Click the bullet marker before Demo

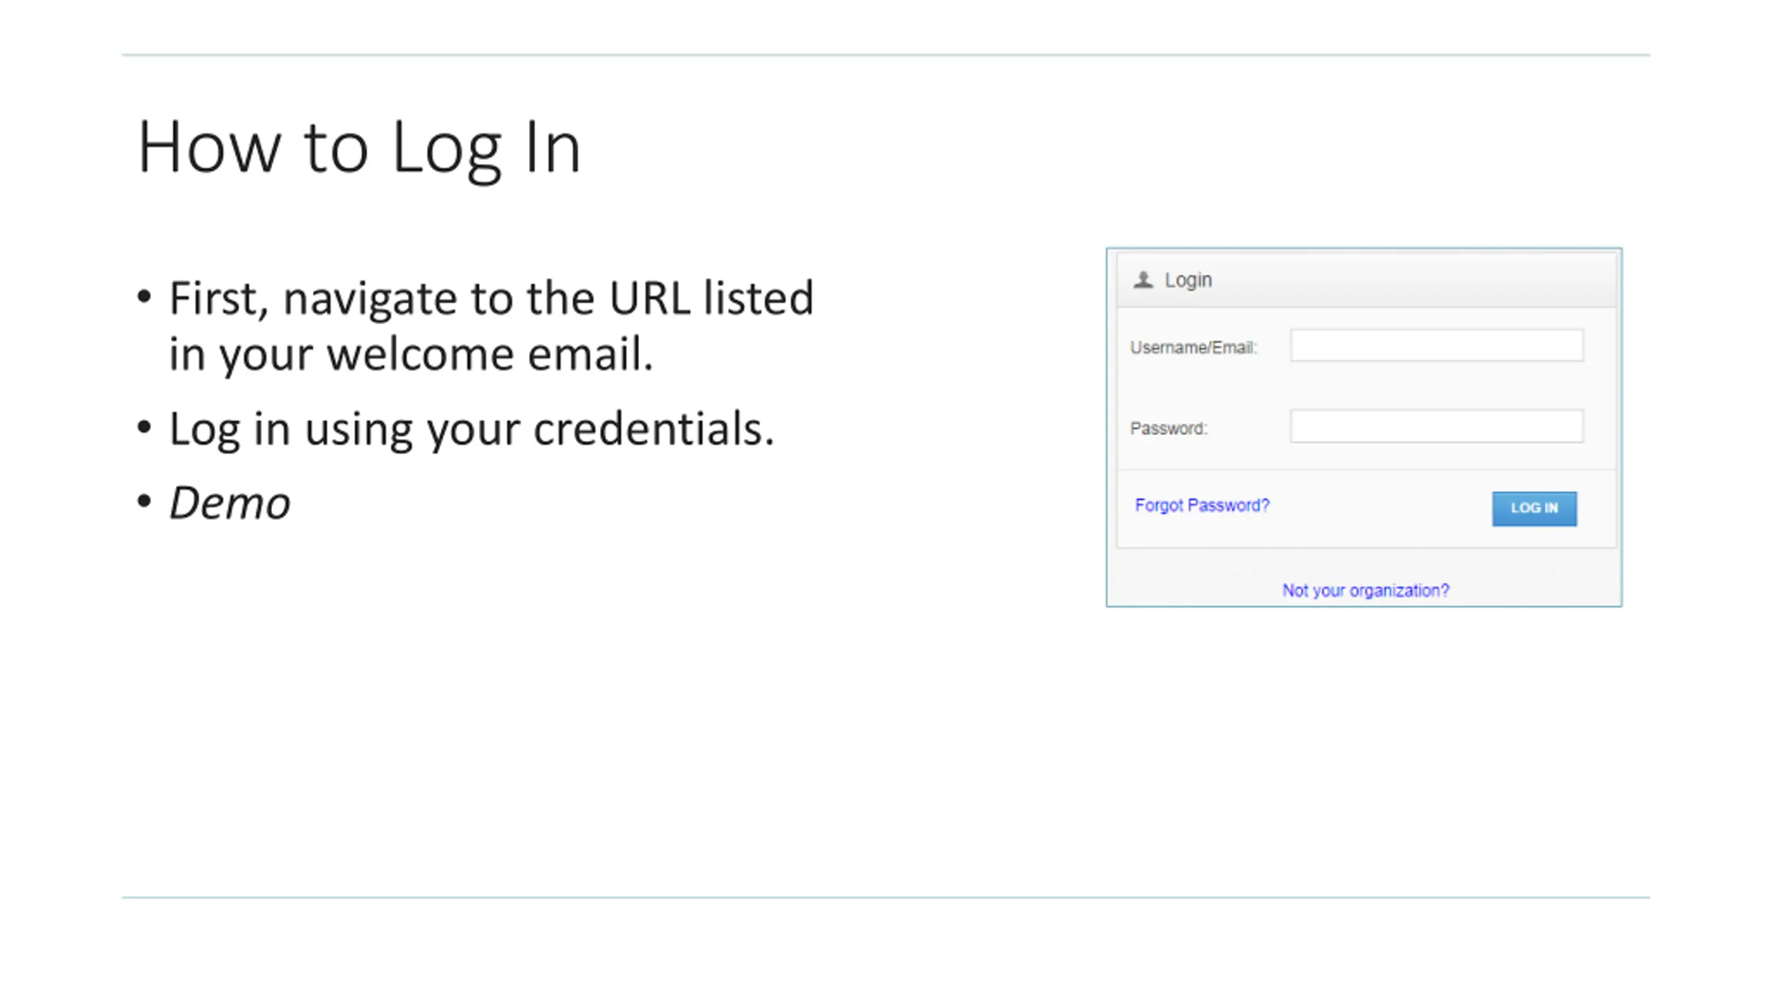click(x=144, y=501)
